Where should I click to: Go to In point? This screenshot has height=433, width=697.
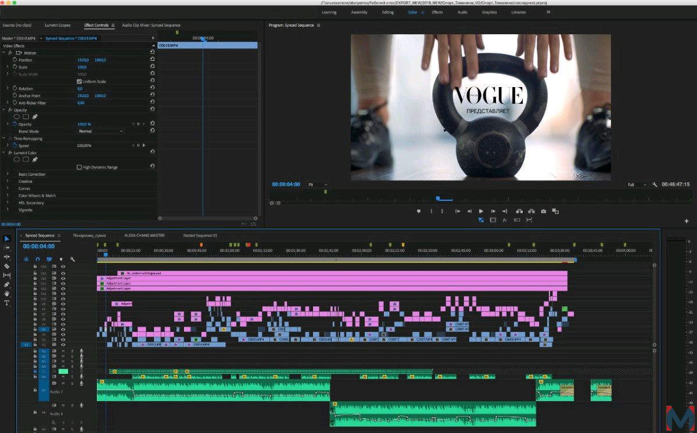point(458,211)
